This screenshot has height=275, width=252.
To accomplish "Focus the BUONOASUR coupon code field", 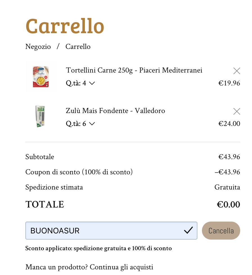I will coord(104,231).
